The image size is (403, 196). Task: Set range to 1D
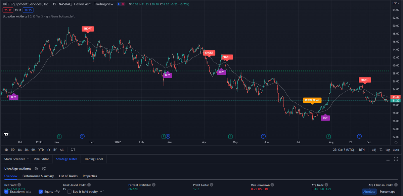point(6,150)
